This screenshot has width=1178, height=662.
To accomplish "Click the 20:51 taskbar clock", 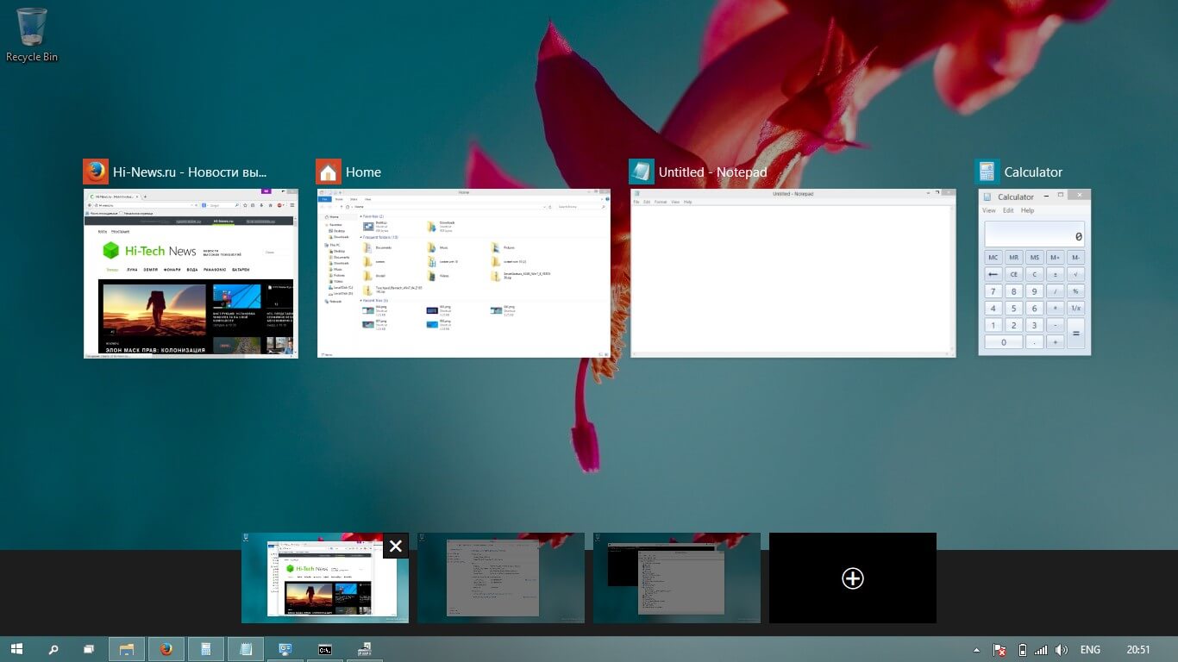I will tap(1137, 650).
